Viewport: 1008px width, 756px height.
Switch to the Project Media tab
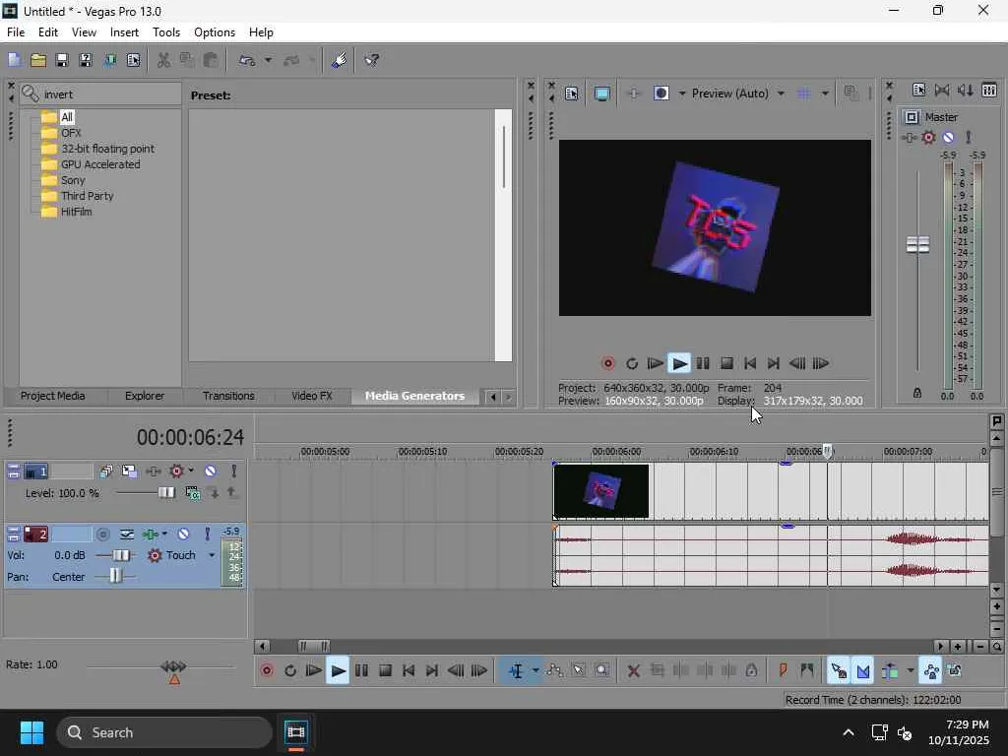click(53, 396)
